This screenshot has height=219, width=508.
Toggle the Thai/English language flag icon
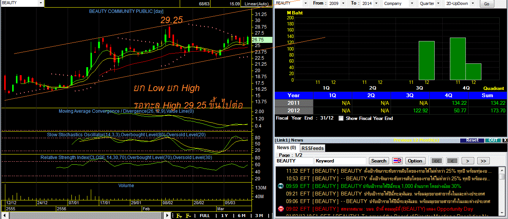397,161
